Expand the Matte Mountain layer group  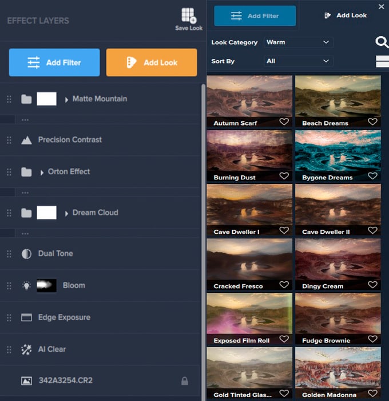click(66, 100)
